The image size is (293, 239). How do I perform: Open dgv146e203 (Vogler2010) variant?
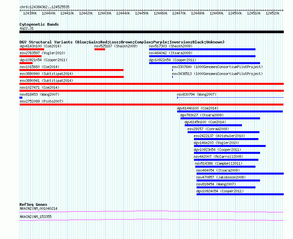[x=217, y=143]
